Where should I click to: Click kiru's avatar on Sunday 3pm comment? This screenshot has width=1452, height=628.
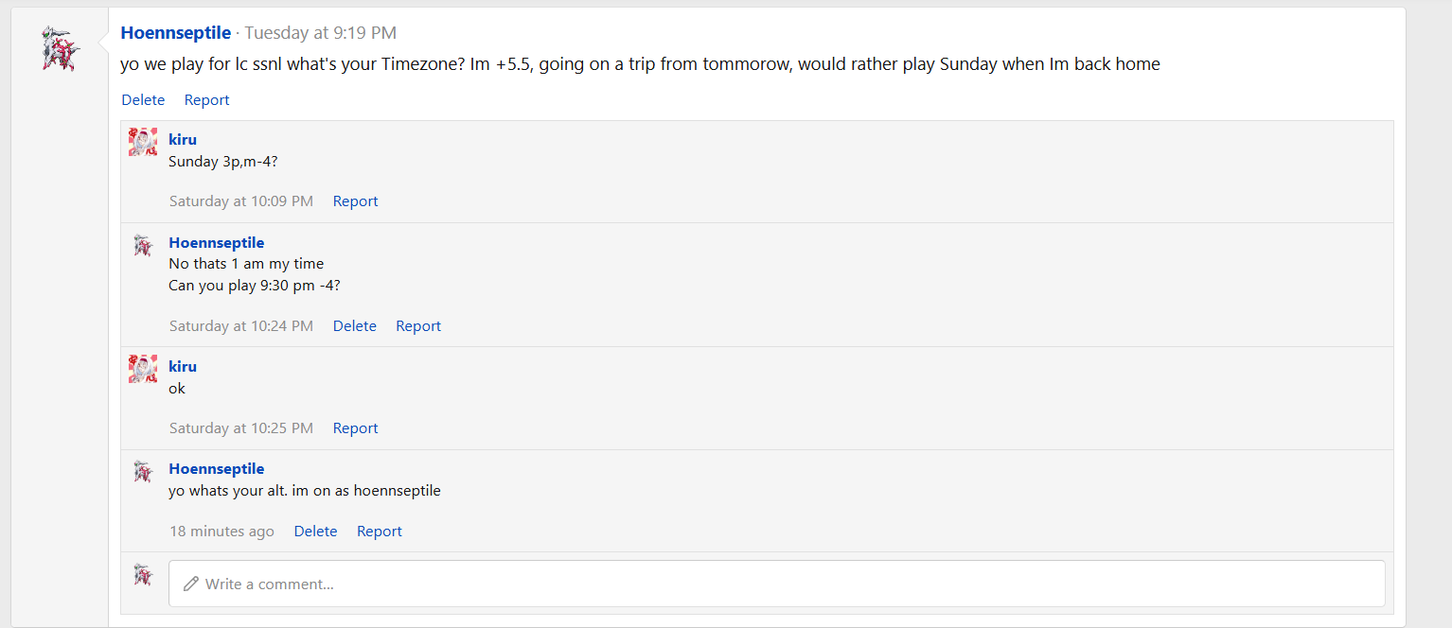[143, 142]
